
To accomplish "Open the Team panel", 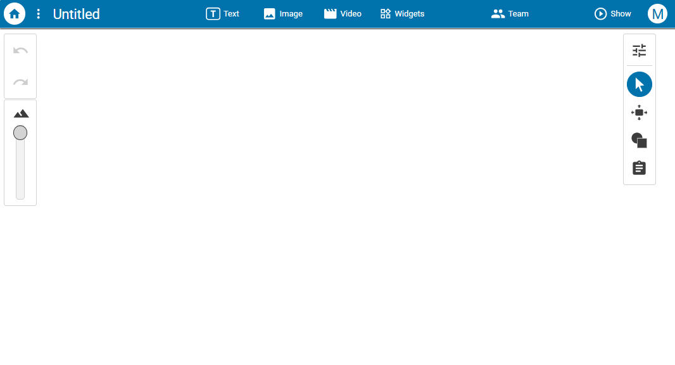I will (510, 13).
